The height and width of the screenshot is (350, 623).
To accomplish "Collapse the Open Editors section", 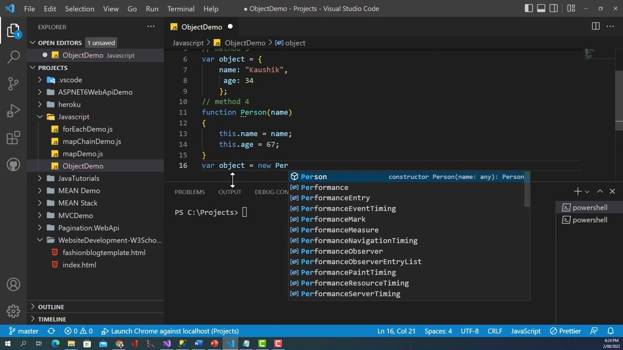I will [33, 43].
